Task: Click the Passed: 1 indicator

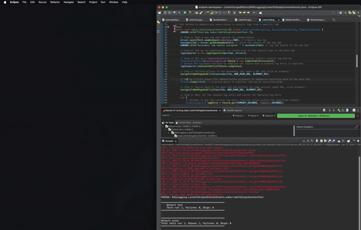Action: click(239, 116)
